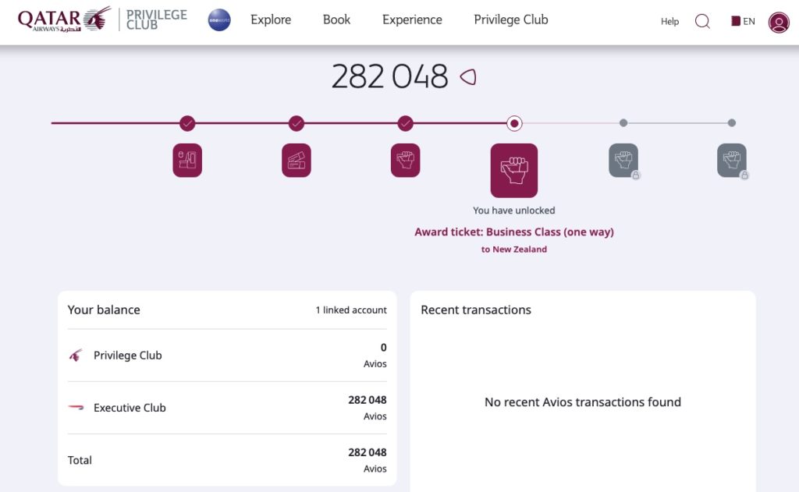Click the first unlocked milestone reward icon

point(187,159)
